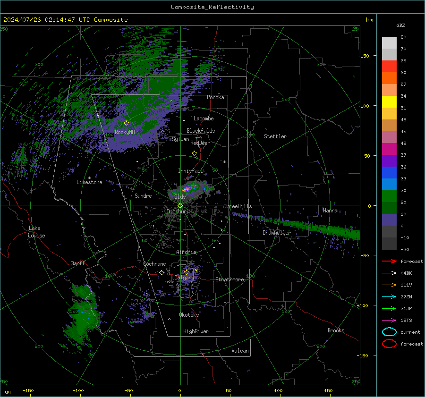Click the white plus marker west of Hanna
The image size is (425, 397).
coord(267,190)
